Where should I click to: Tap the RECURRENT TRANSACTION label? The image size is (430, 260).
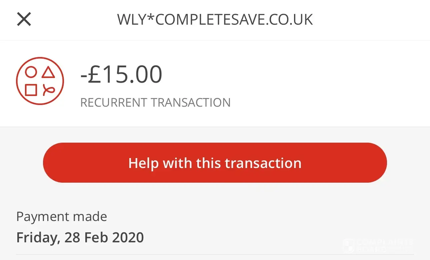click(x=155, y=102)
